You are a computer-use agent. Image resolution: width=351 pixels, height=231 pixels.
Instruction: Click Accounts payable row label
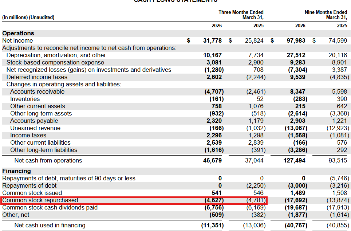coord(34,121)
